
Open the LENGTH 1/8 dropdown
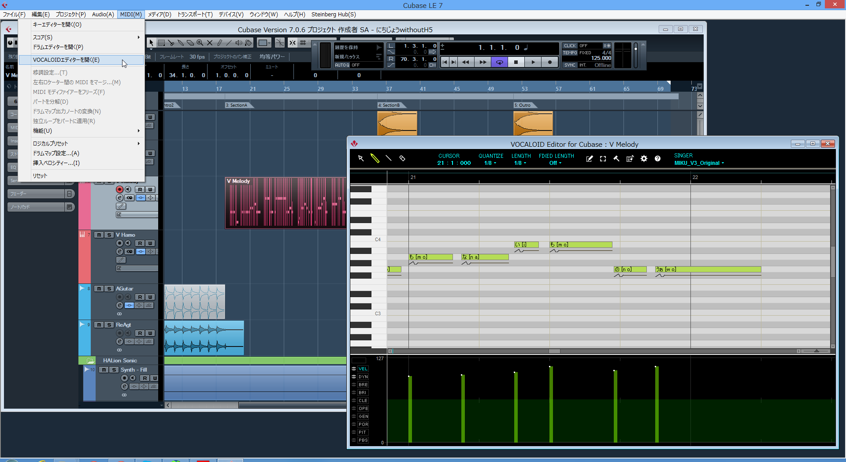pyautogui.click(x=520, y=163)
